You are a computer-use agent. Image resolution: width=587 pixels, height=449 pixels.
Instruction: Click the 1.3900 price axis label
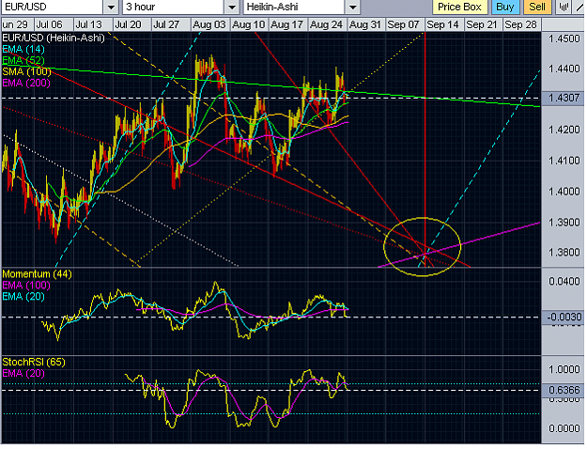[x=564, y=223]
